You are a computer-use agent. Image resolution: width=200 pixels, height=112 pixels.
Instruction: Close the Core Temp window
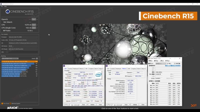click(179, 58)
